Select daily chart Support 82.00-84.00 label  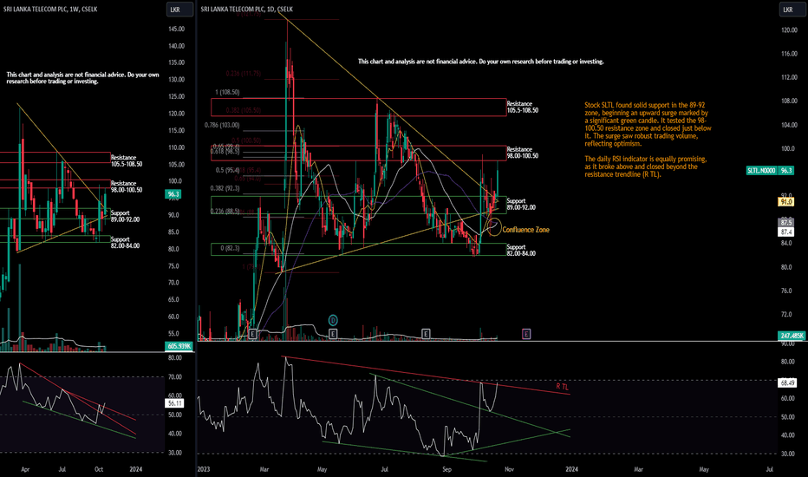(x=521, y=250)
